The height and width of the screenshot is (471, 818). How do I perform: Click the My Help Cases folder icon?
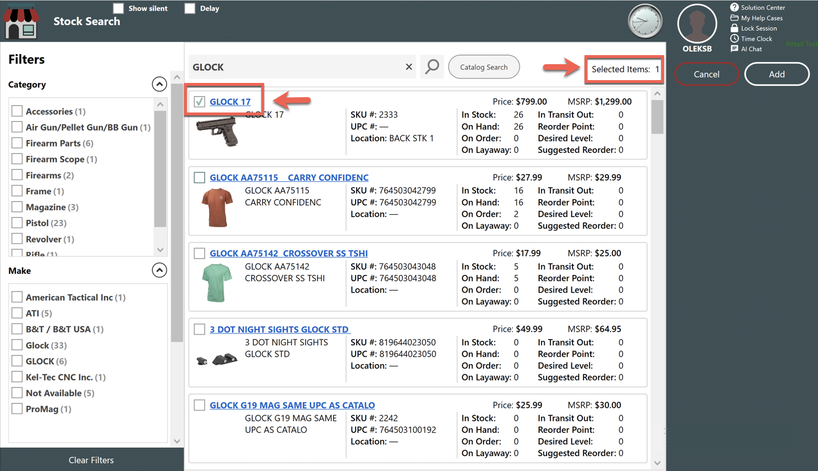coord(734,18)
